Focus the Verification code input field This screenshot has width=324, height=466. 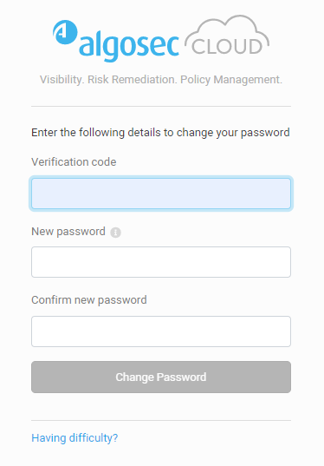(x=161, y=194)
